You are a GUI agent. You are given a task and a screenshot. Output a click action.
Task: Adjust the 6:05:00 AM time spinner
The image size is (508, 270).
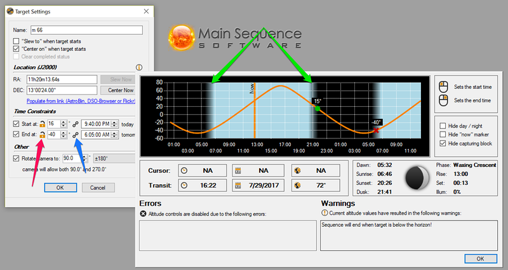coord(114,135)
